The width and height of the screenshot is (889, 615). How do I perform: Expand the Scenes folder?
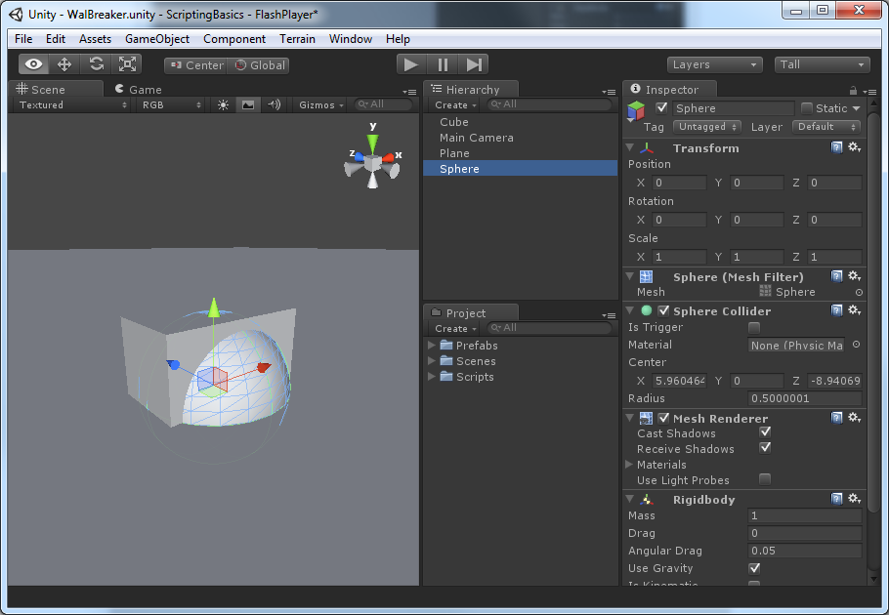point(432,361)
